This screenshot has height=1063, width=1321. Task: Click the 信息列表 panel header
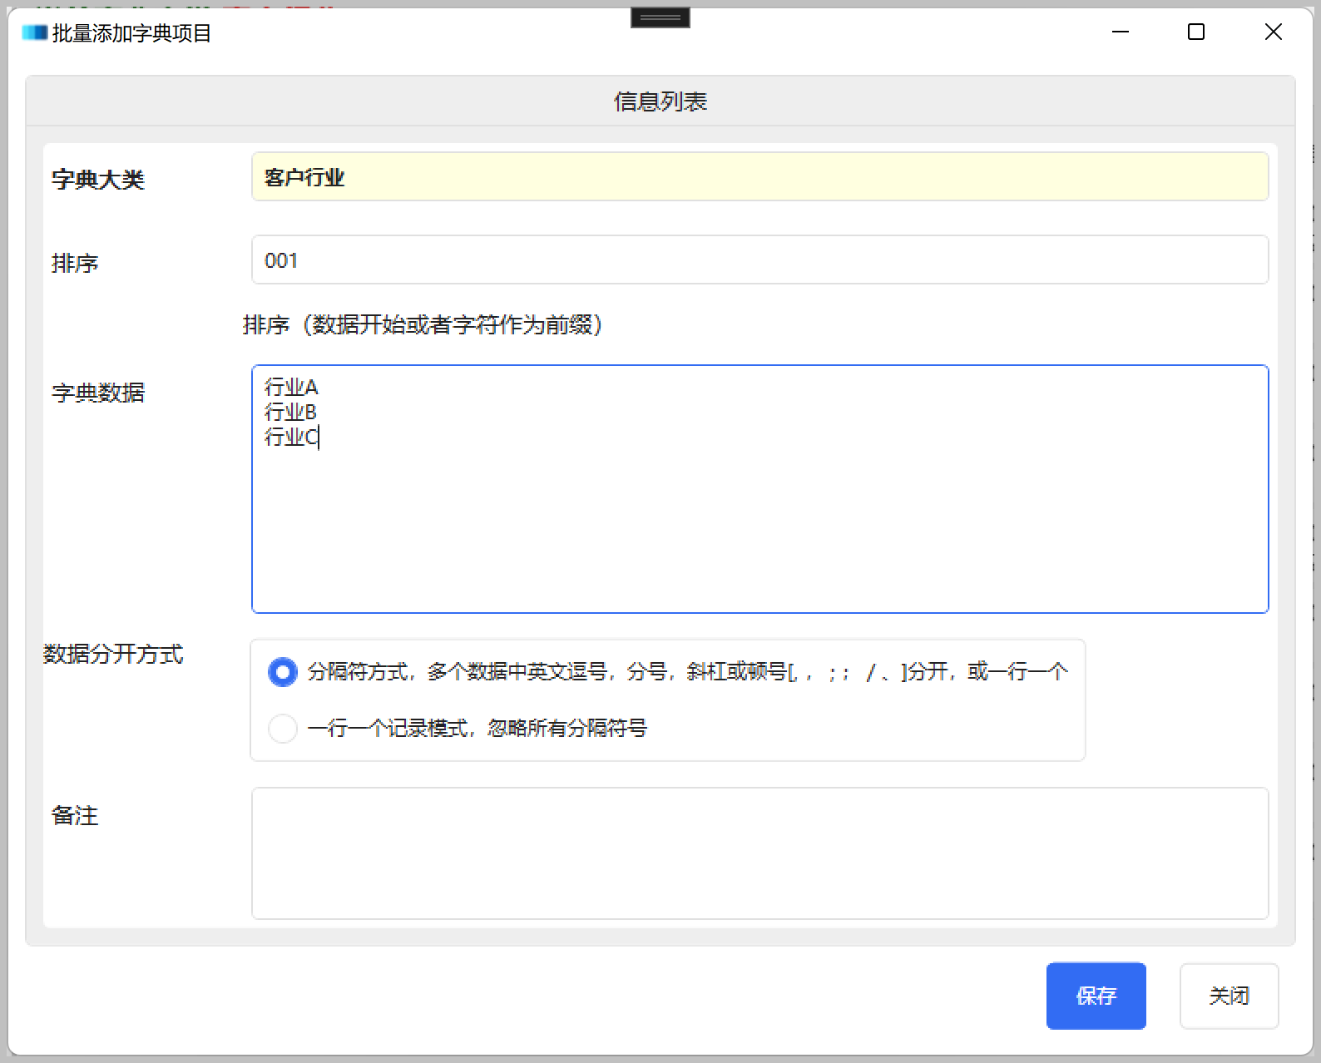pyautogui.click(x=660, y=101)
